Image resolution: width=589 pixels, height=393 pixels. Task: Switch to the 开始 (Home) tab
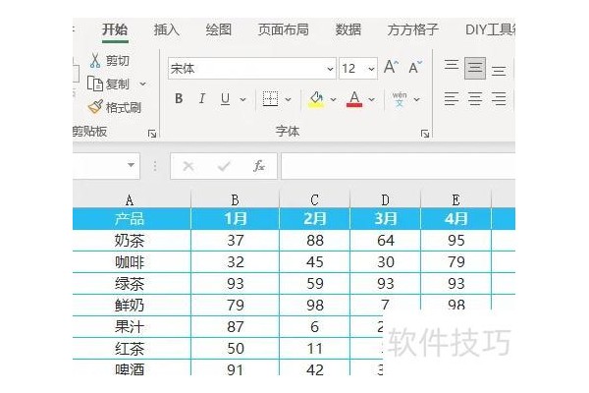[x=115, y=29]
